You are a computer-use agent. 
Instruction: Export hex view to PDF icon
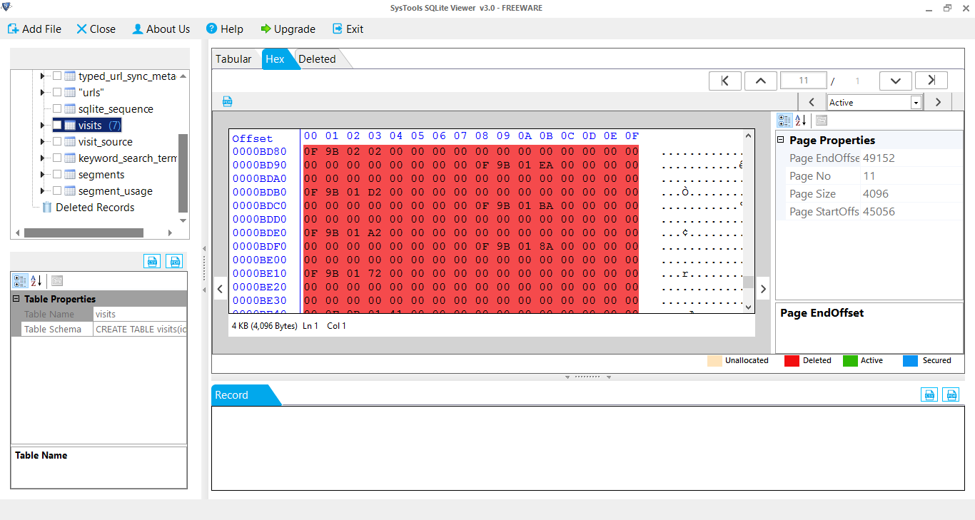pos(227,101)
